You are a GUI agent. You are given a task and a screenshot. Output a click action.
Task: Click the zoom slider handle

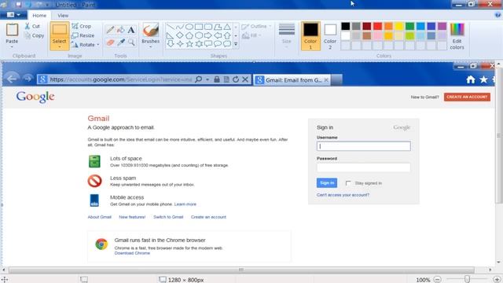[467, 280]
